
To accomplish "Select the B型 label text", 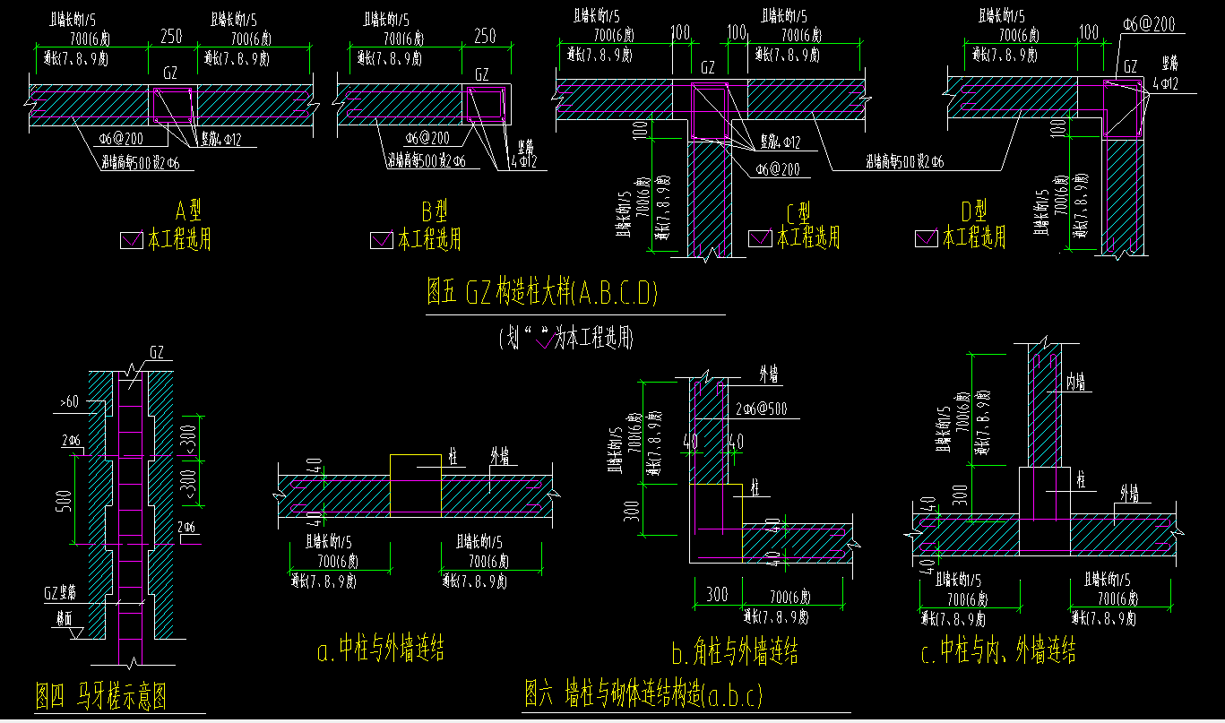I will [435, 212].
